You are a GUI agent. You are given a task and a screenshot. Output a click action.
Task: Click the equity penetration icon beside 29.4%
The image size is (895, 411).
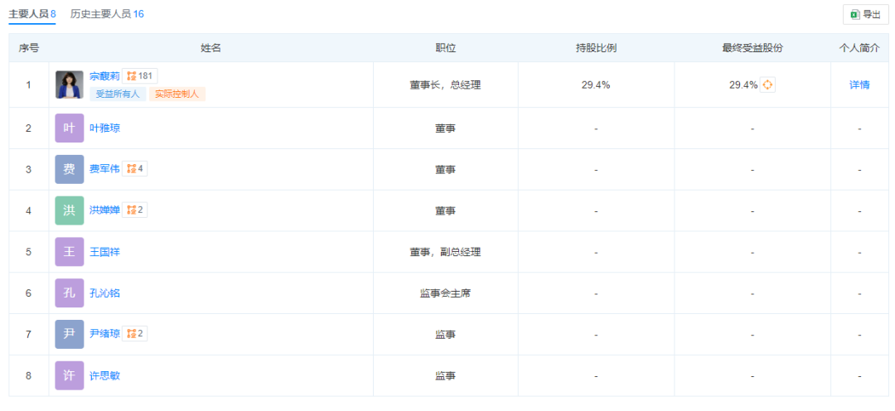tap(767, 85)
